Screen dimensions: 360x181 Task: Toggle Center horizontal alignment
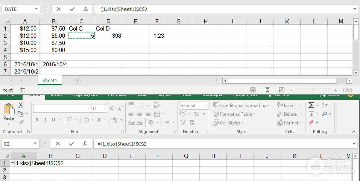click(x=140, y=114)
